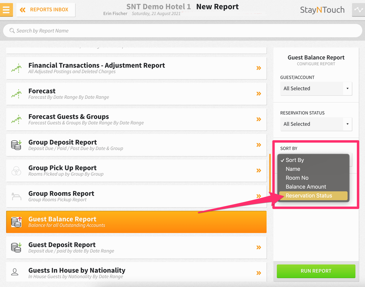Open the Guest Deposit Report

(x=136, y=247)
